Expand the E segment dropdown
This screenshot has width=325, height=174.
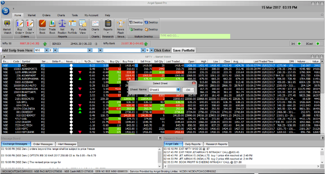pyautogui.click(x=56, y=50)
